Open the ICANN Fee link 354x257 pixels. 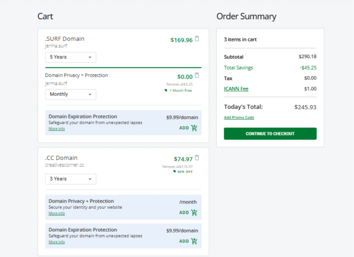[236, 89]
